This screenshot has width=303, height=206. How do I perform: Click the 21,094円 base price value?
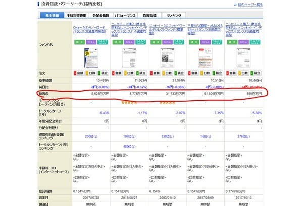(x=179, y=80)
